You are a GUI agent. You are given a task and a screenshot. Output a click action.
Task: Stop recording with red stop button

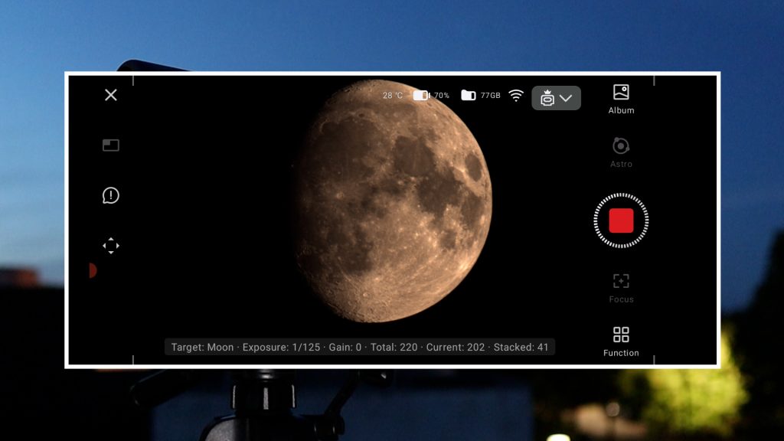pos(621,220)
